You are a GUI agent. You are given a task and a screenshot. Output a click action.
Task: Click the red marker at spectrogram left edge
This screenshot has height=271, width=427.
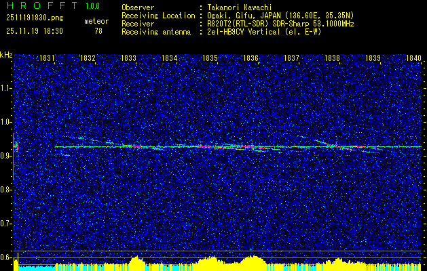click(16, 146)
